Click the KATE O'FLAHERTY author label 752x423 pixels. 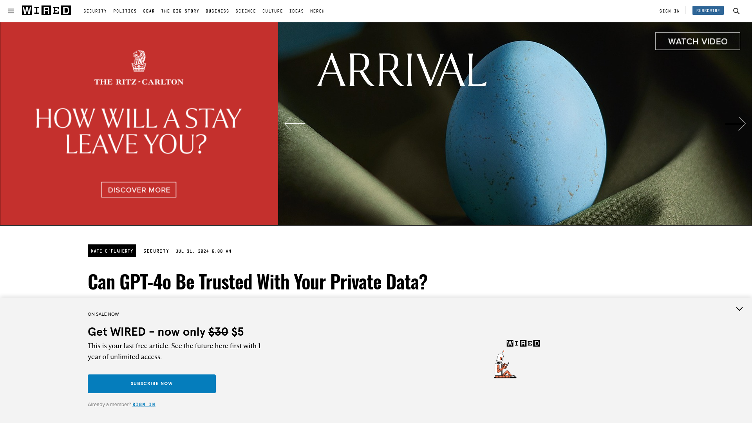tap(112, 251)
